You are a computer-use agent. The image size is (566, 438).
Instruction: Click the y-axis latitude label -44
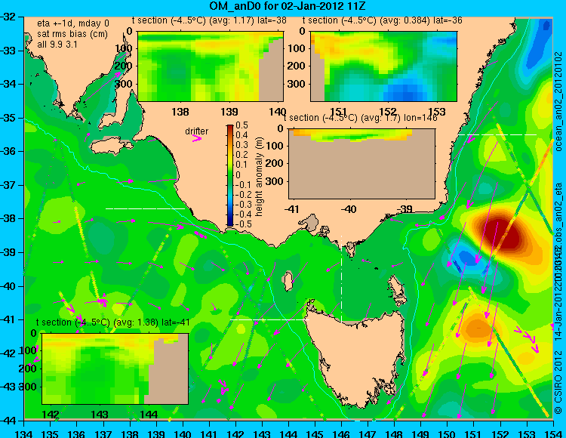[9, 421]
